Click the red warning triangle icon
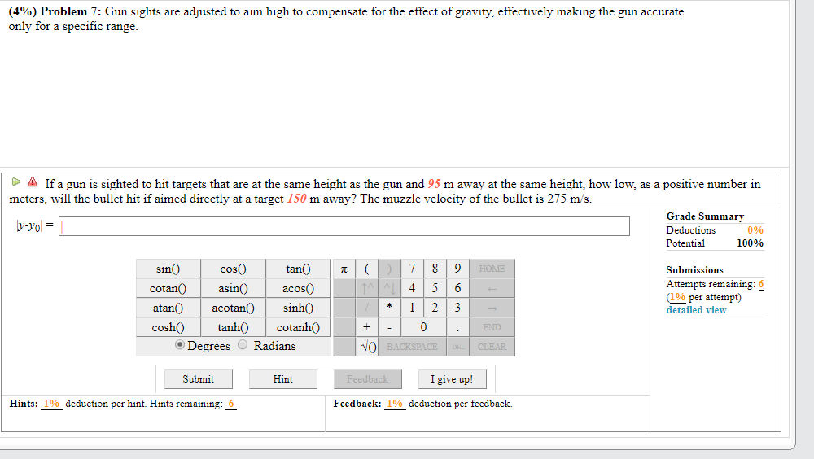This screenshot has width=814, height=459. tap(32, 184)
